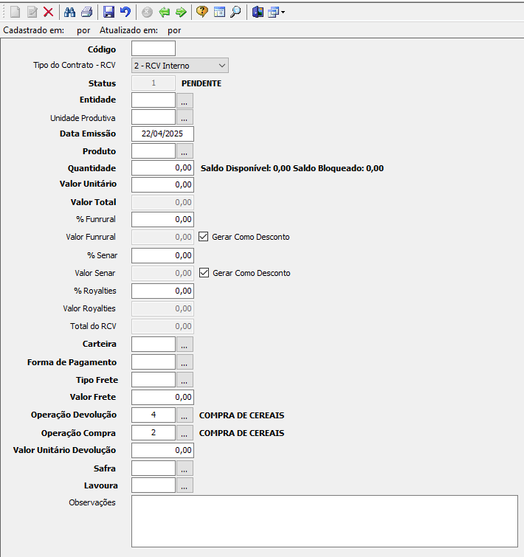The width and height of the screenshot is (524, 557).
Task: Click into the Observações text area
Action: coord(324,521)
